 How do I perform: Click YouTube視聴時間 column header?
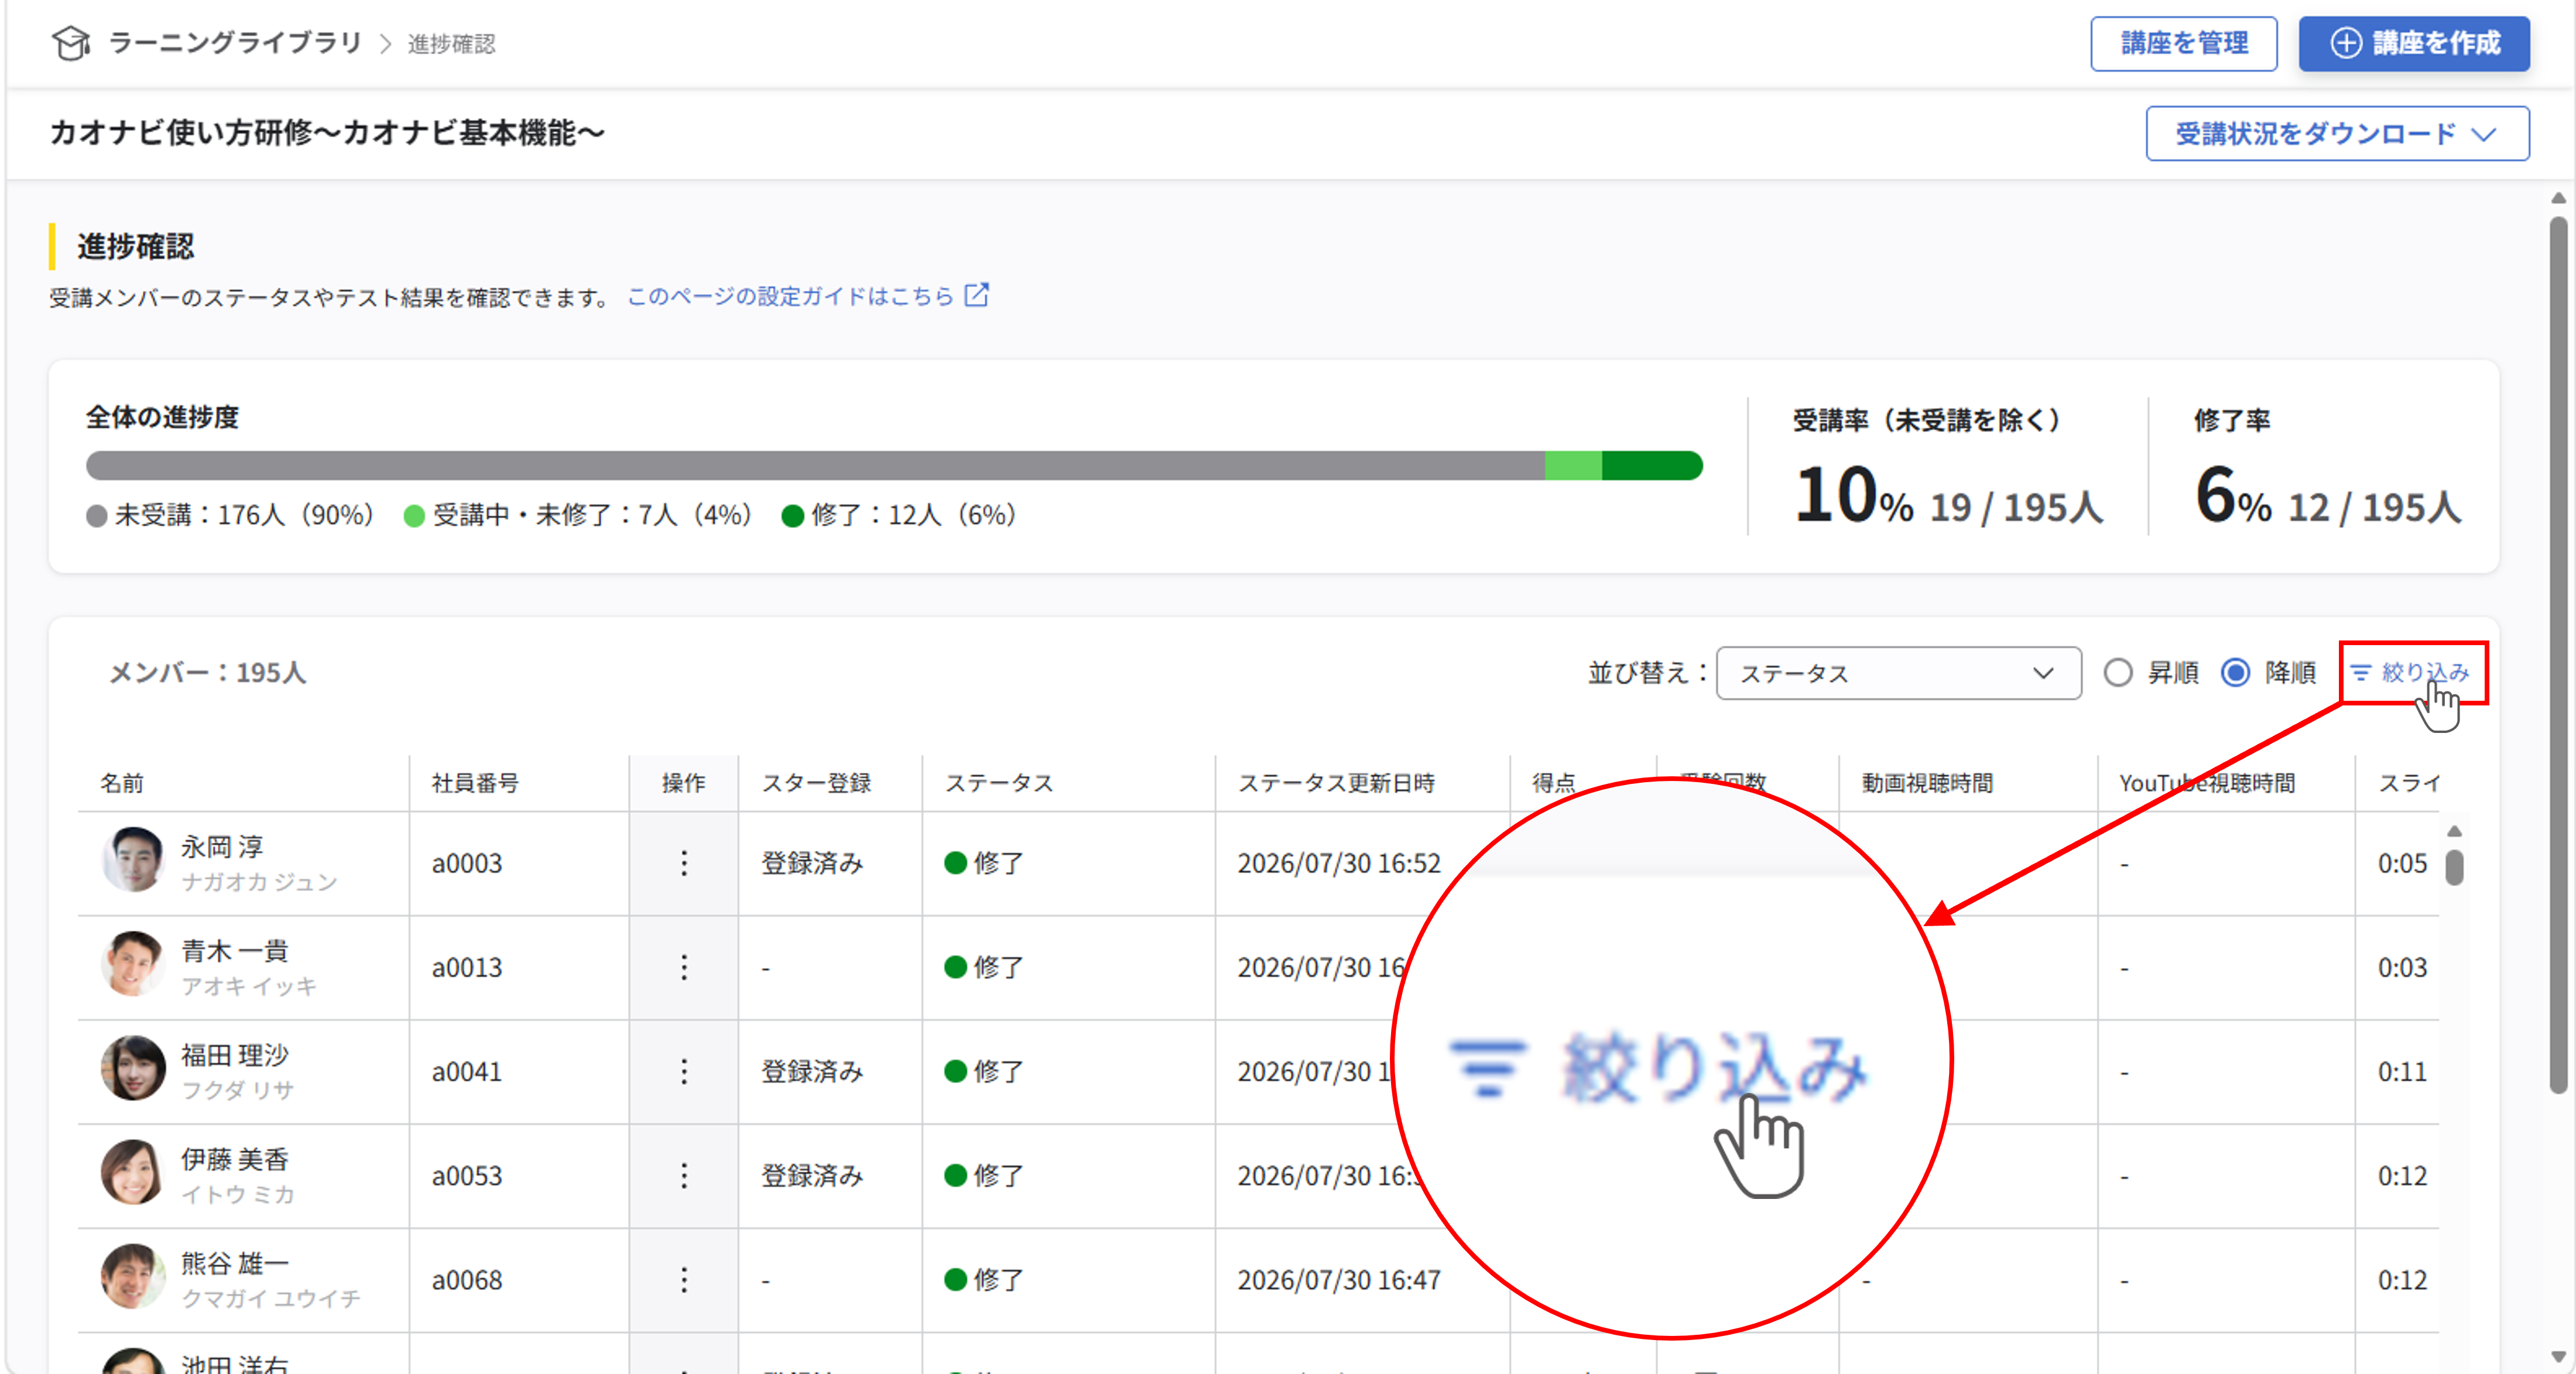2207,783
